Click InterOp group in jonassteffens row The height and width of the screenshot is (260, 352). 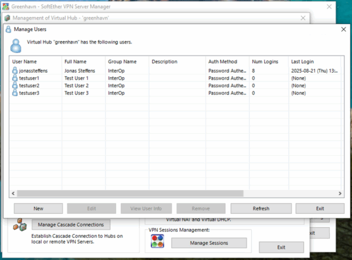click(116, 71)
